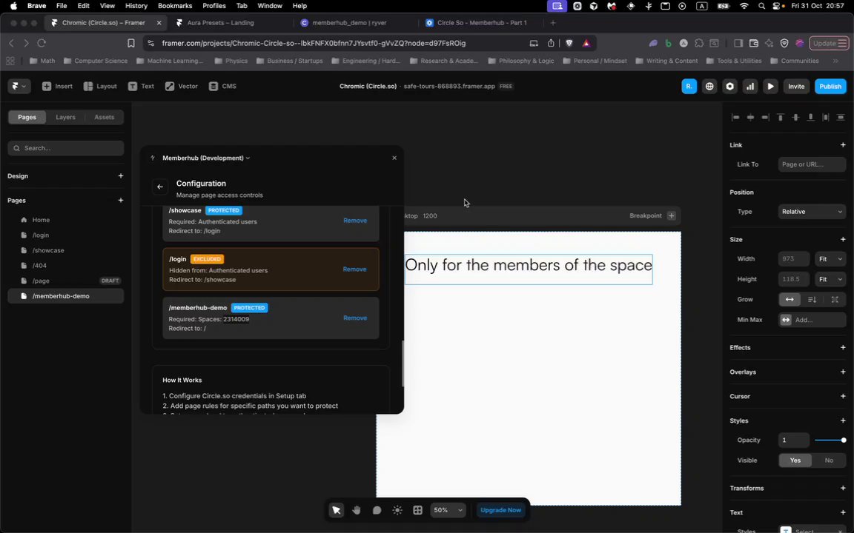Set Visible to No
This screenshot has width=854, height=533.
tap(828, 460)
